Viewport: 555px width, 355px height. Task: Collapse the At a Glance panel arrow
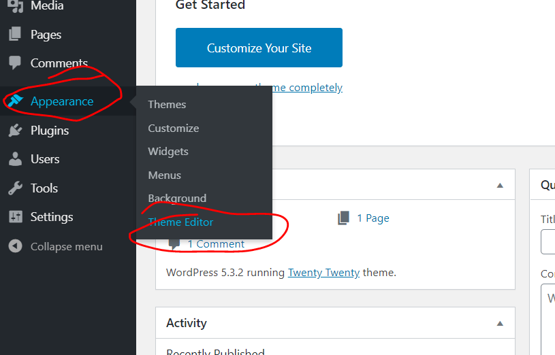pos(500,186)
